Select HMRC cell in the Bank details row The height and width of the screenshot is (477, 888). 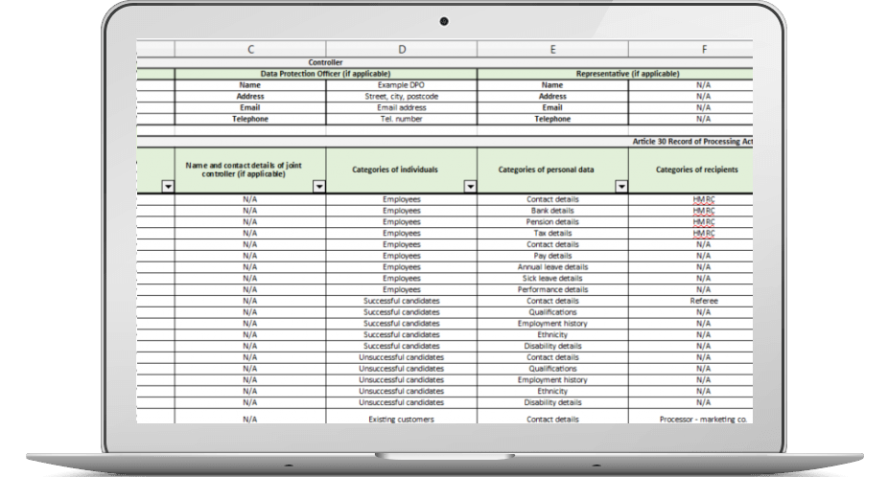690,211
